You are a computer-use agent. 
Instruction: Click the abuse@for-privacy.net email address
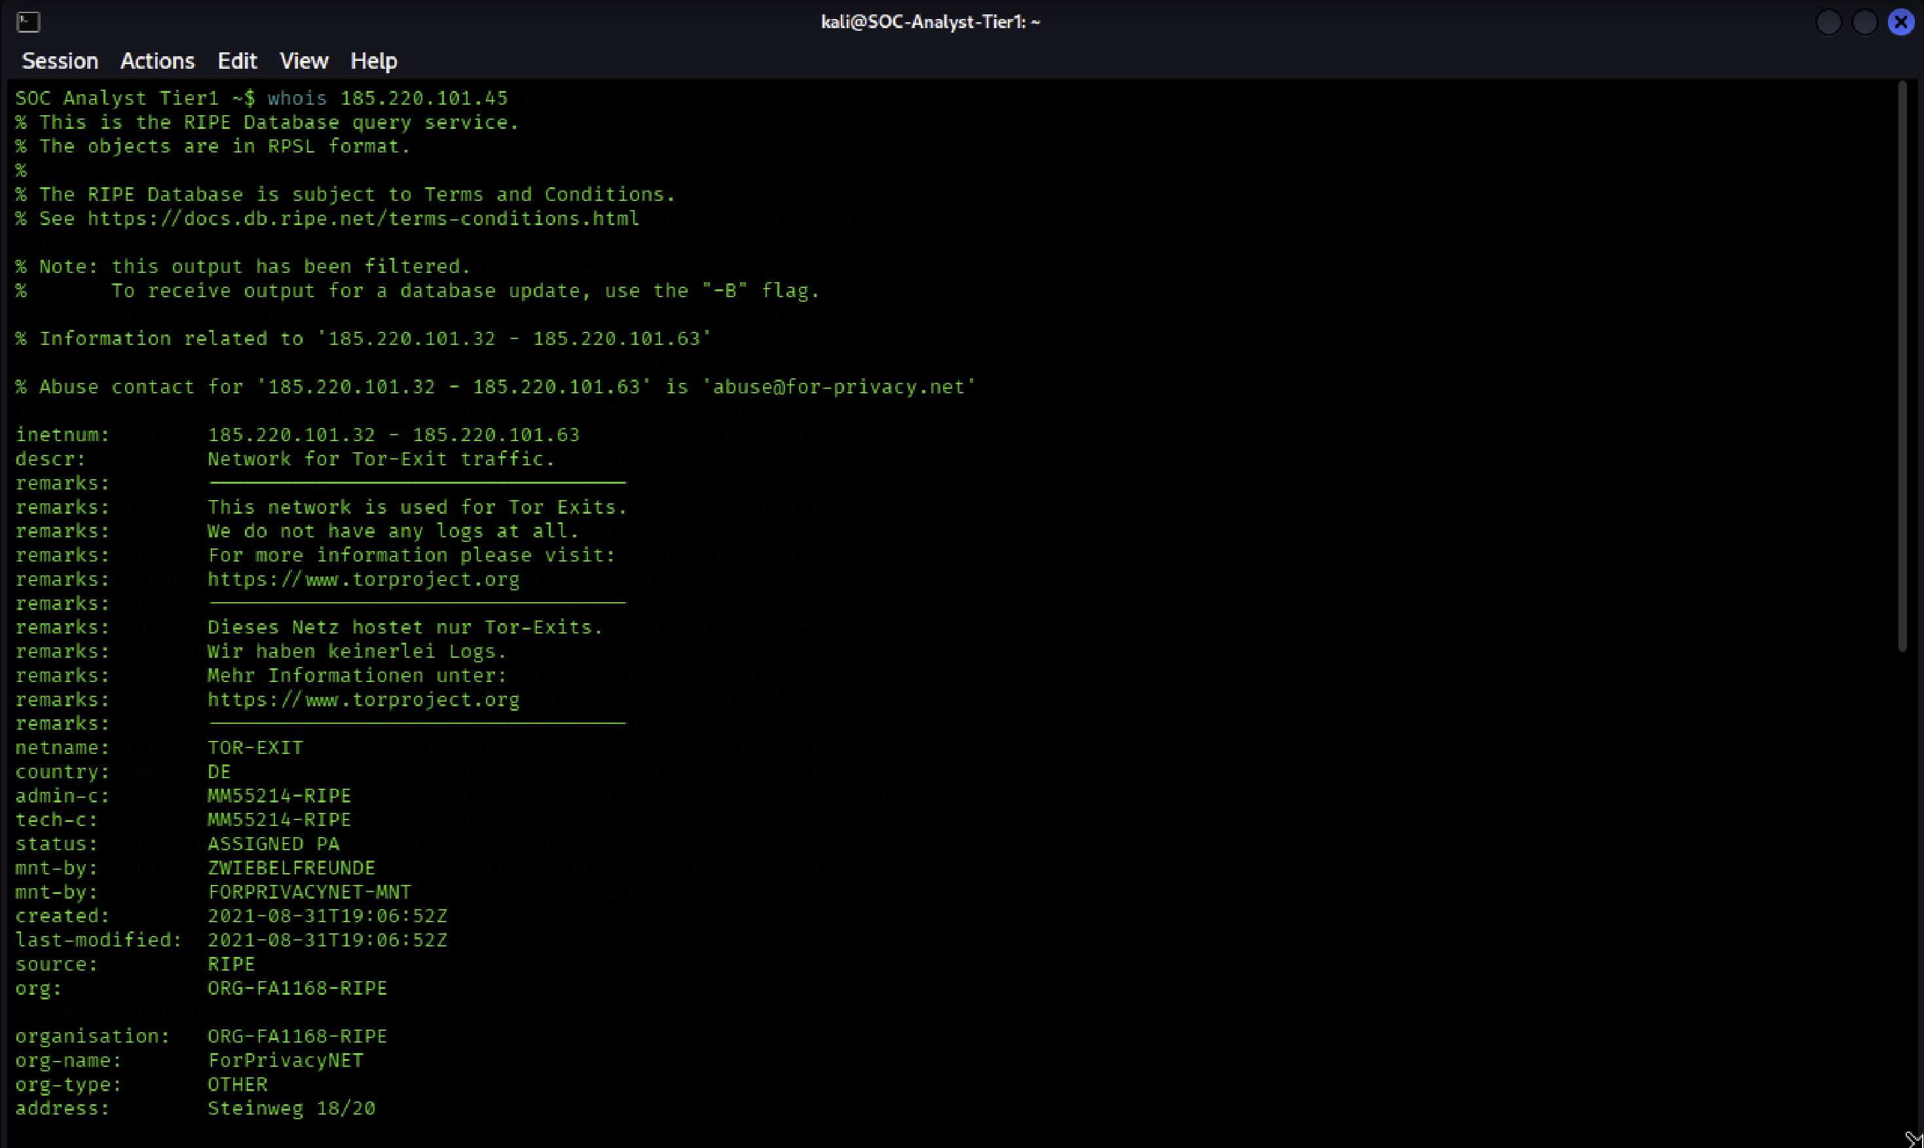pyautogui.click(x=838, y=387)
